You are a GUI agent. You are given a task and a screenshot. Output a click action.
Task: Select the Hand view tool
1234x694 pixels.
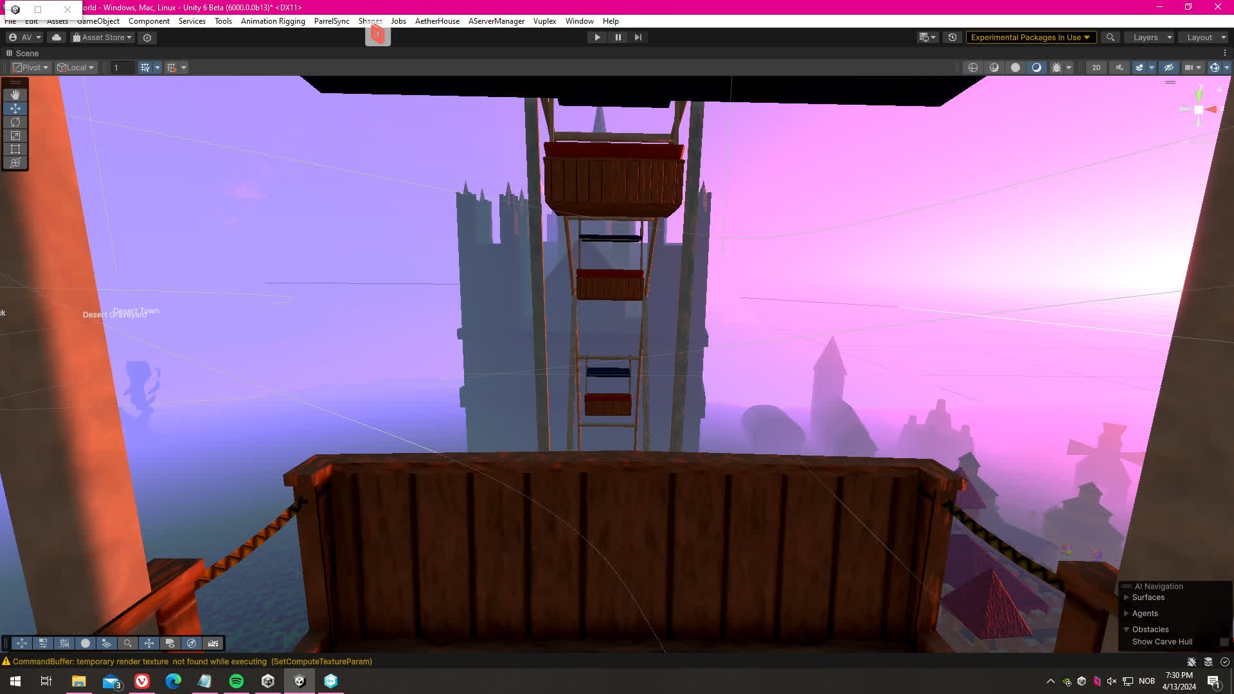[15, 94]
